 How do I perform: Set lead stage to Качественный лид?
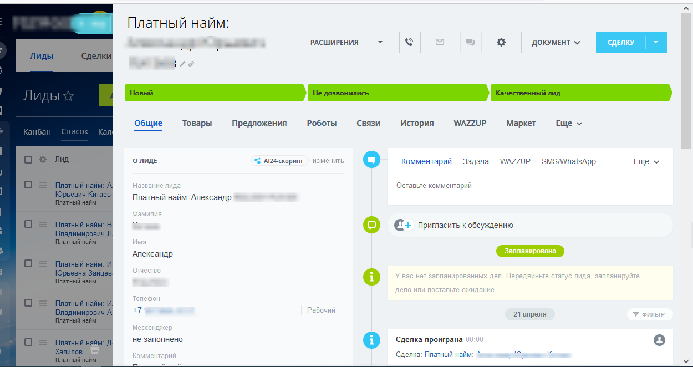pos(580,93)
